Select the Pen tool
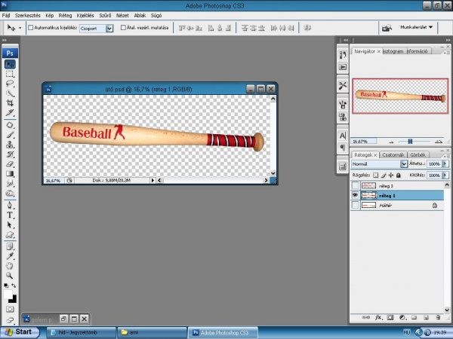Screen dimensions: 453x339 10,205
